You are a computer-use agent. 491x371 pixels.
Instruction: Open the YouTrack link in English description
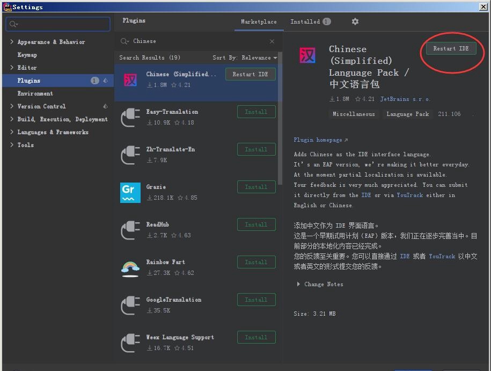pos(409,195)
